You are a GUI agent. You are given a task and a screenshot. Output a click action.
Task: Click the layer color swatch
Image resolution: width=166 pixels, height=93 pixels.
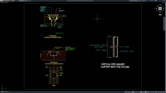tap(23, 1)
